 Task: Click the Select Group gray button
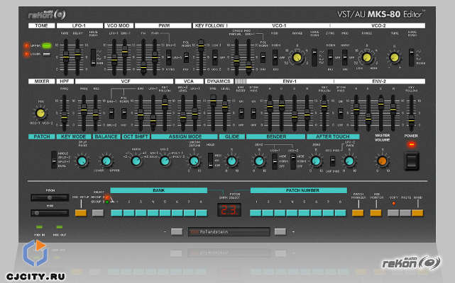coord(98,213)
